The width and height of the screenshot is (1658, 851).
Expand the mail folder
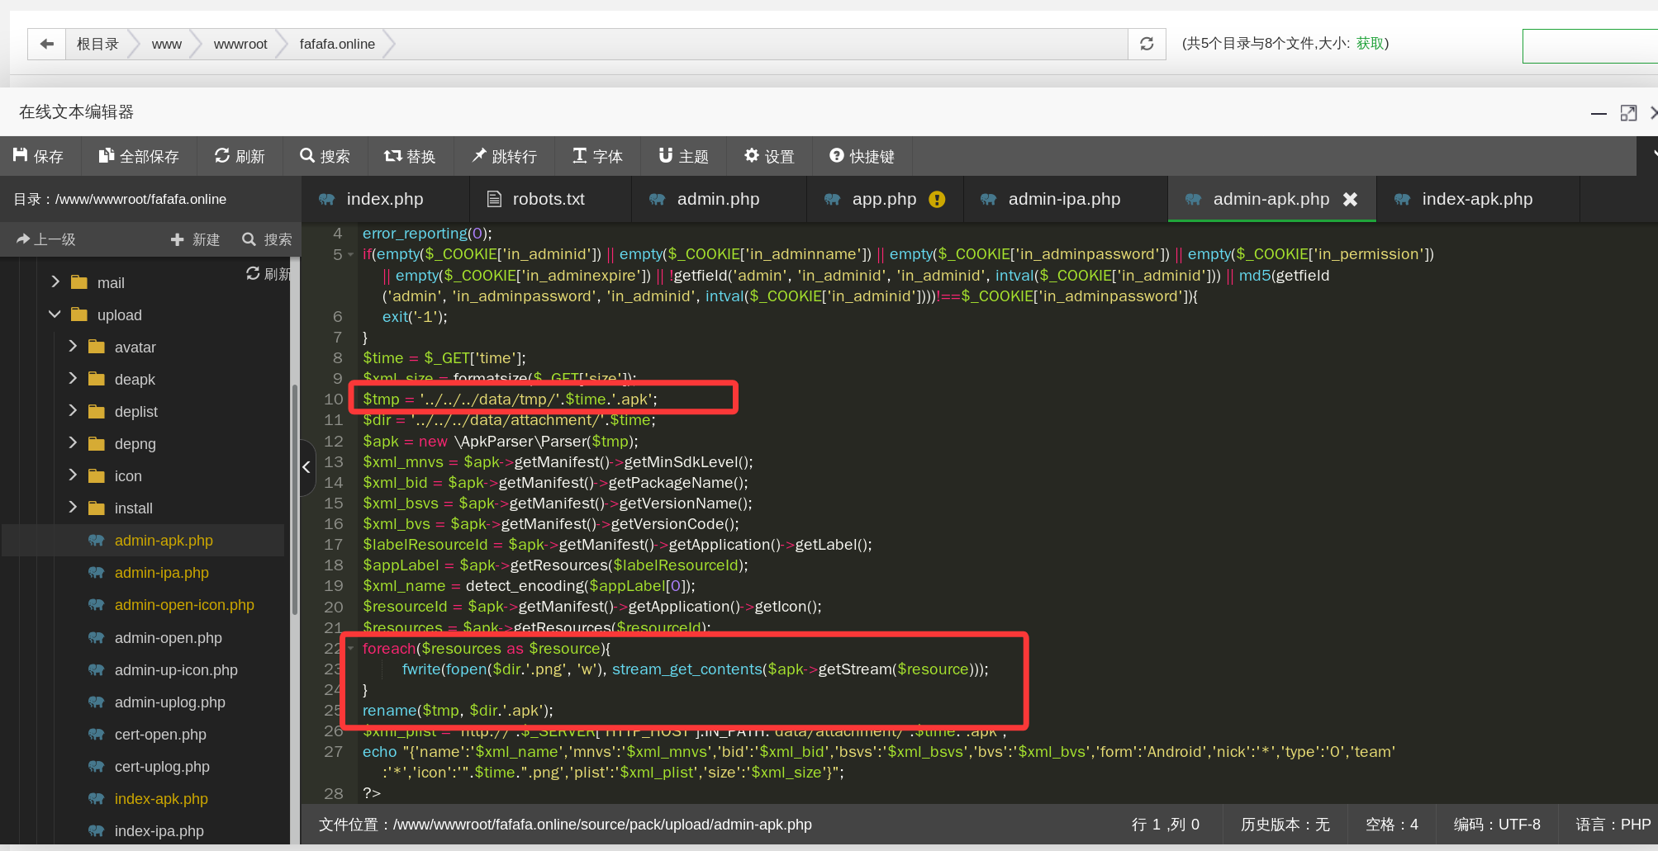pos(55,282)
